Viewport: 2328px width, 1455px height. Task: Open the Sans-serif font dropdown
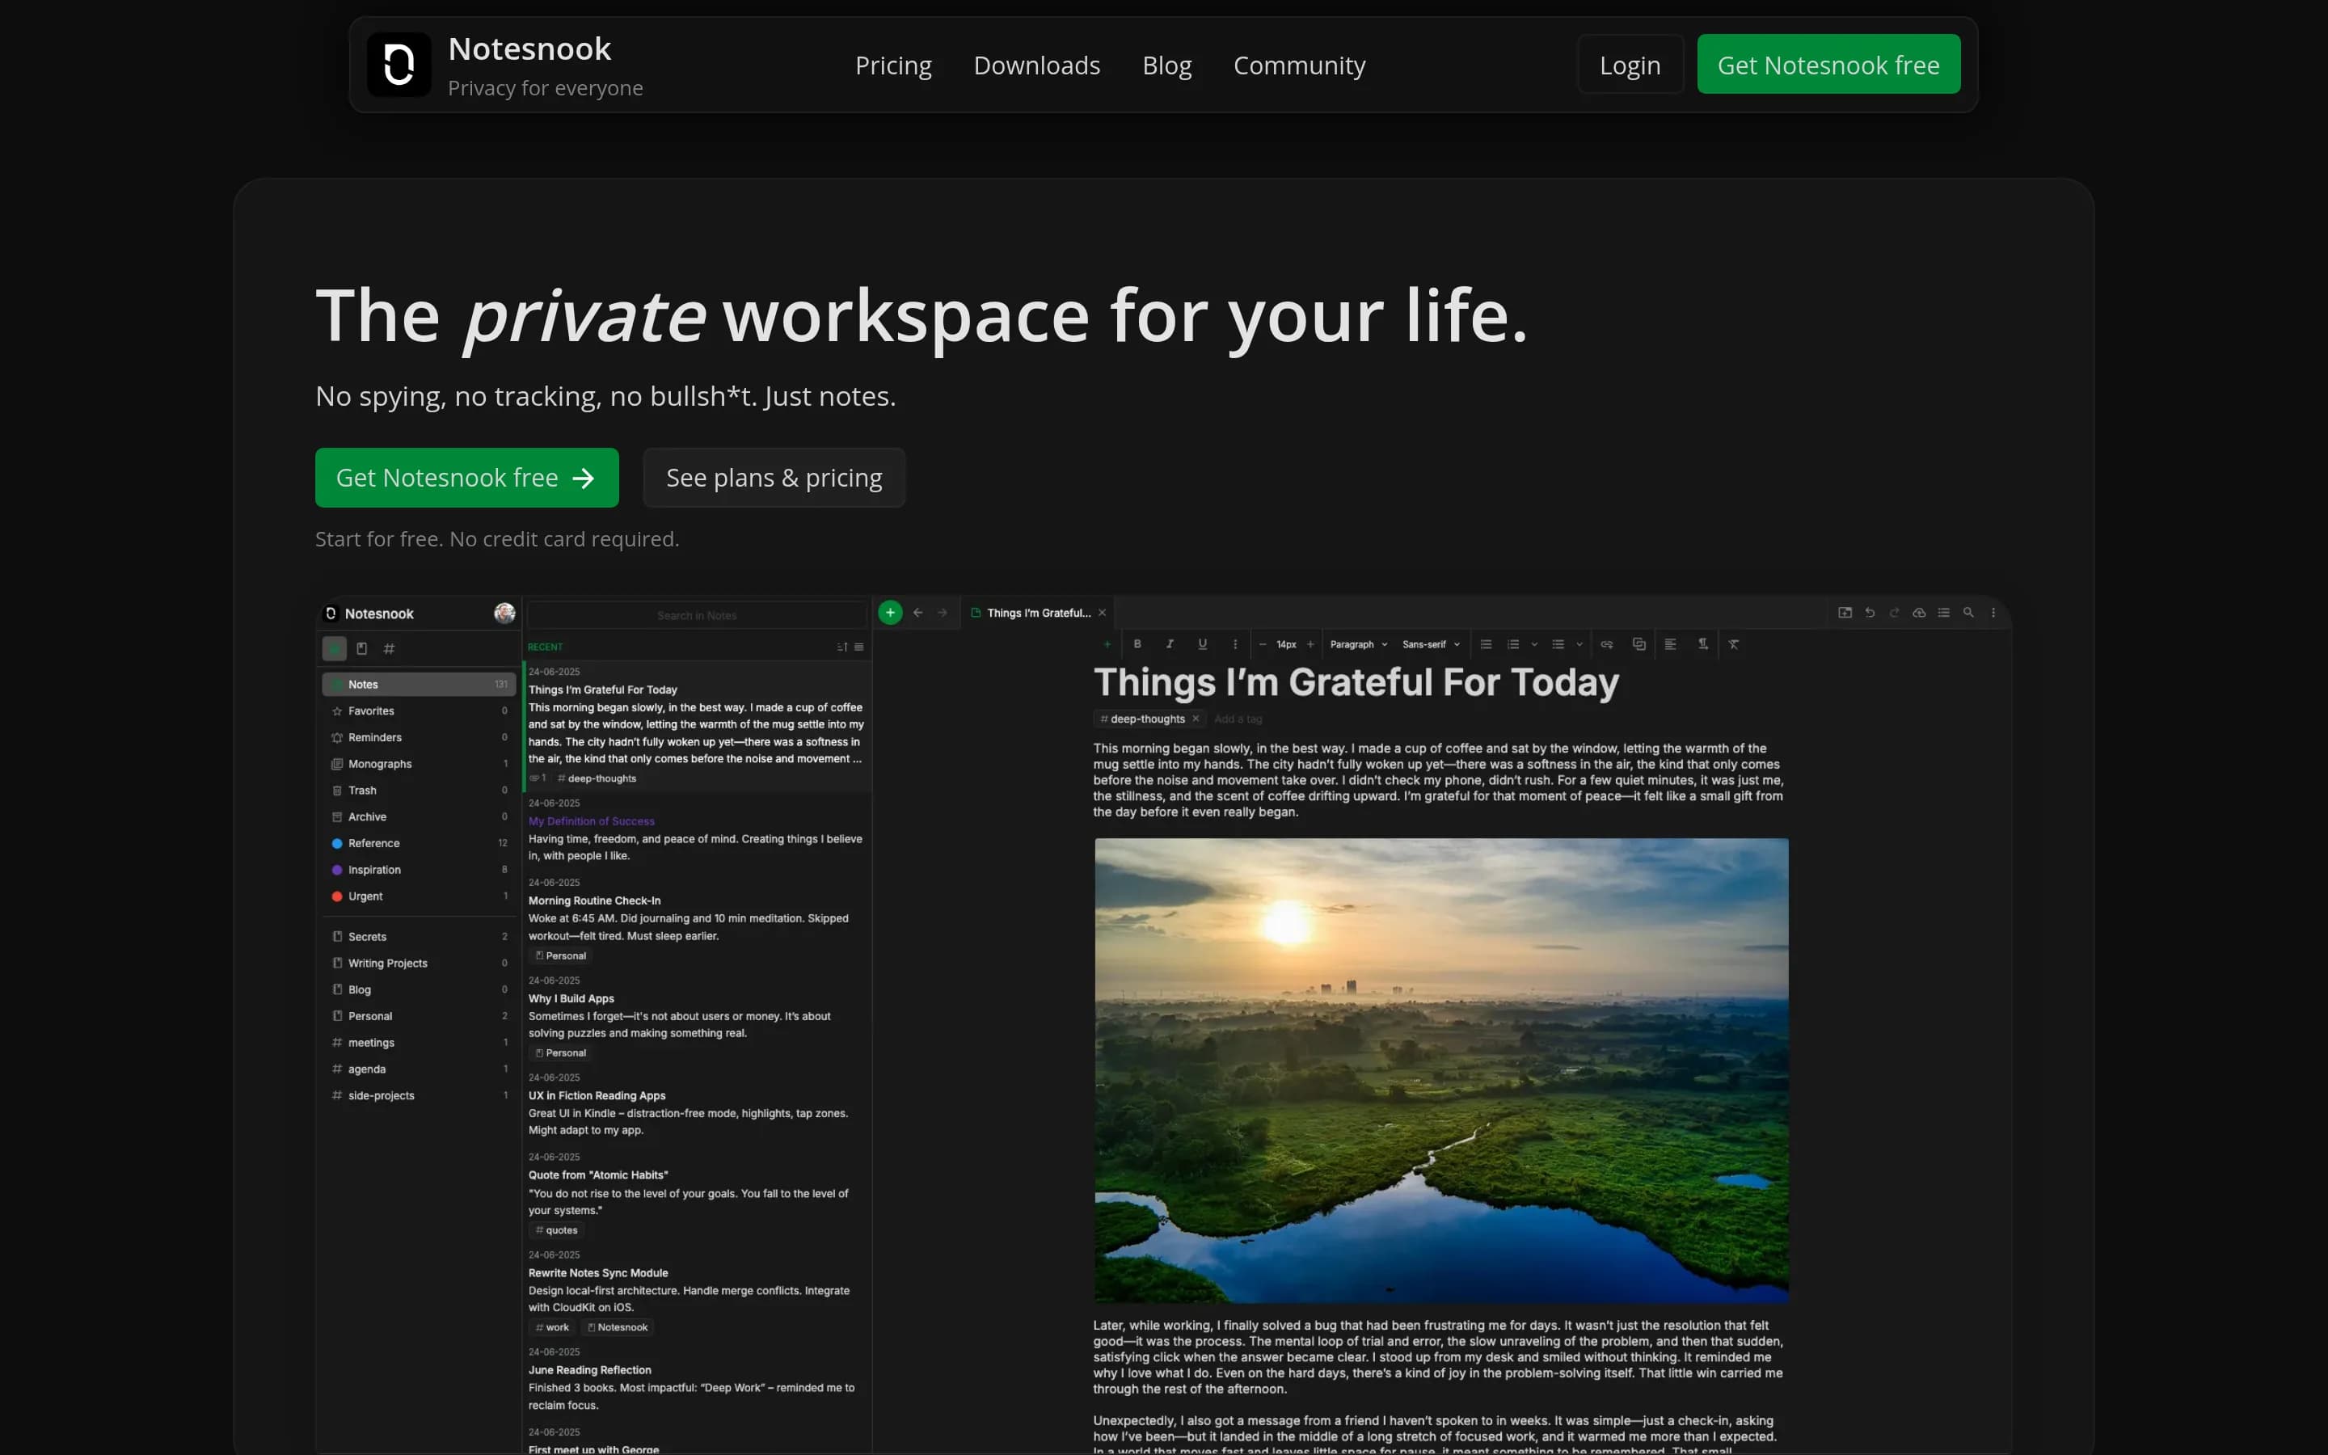(1432, 643)
